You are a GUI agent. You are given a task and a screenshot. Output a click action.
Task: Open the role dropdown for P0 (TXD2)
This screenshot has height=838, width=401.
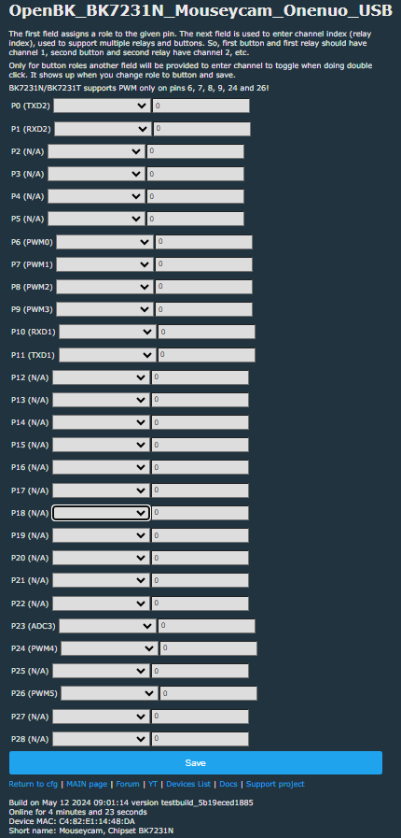[x=102, y=106]
